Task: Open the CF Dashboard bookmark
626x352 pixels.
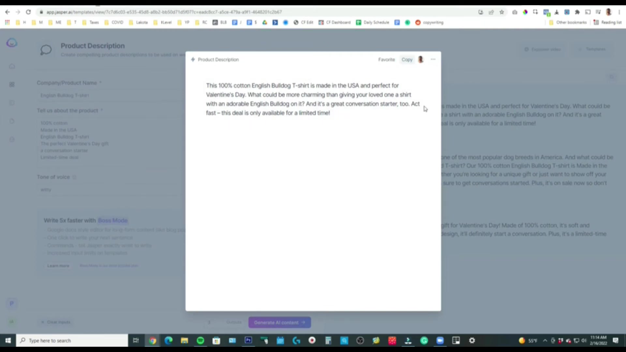Action: [x=335, y=22]
